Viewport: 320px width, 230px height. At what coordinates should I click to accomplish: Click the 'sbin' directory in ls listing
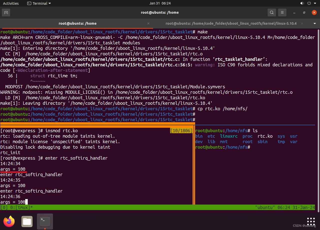[x=263, y=142]
